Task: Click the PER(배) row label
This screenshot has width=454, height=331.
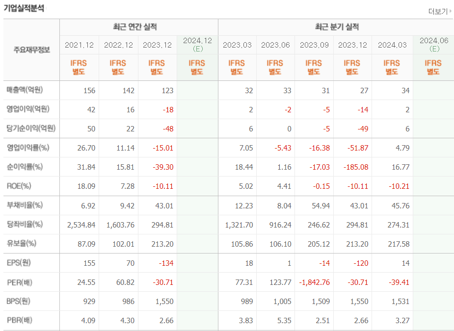Action: tap(20, 282)
